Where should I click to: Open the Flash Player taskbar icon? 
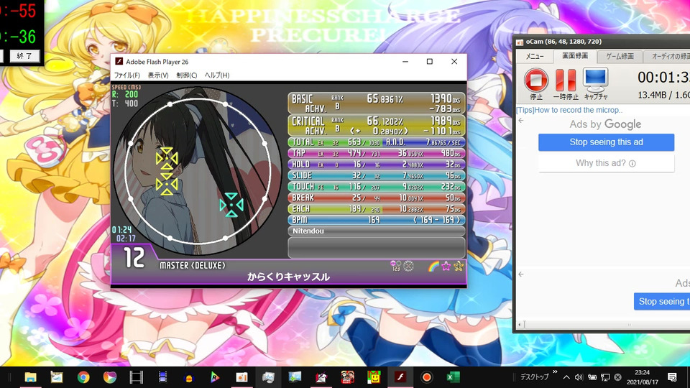(400, 377)
